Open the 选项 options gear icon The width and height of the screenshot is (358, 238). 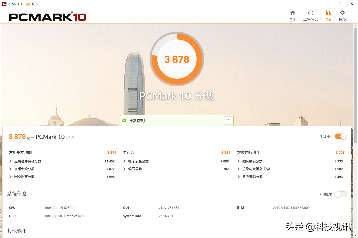[x=342, y=13]
